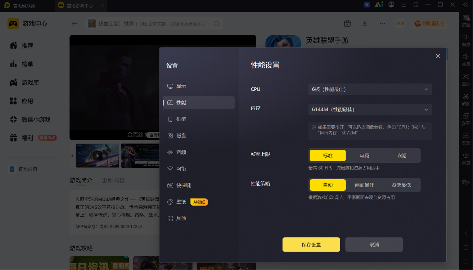The height and width of the screenshot is (270, 473).
Task: Select the 快捷键 settings section
Action: (x=199, y=185)
